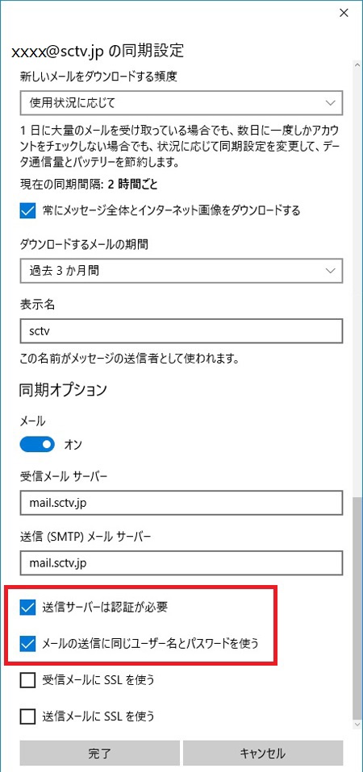Click the 表示名 field containing sctv
This screenshot has width=363, height=772.
(181, 331)
